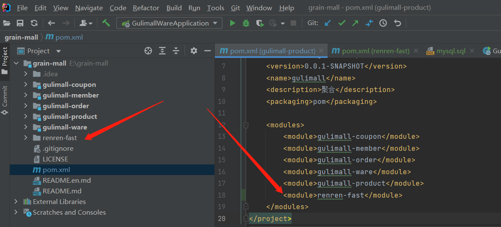This screenshot has width=501, height=227.
Task: Expand the gulimall-ware module
Action: click(26, 127)
